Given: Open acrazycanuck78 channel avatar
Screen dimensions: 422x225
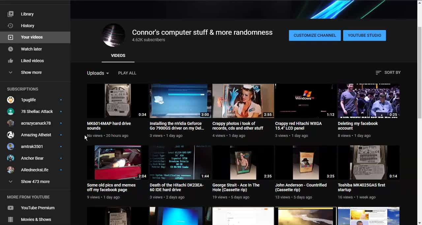Looking at the screenshot, I should 11,123.
